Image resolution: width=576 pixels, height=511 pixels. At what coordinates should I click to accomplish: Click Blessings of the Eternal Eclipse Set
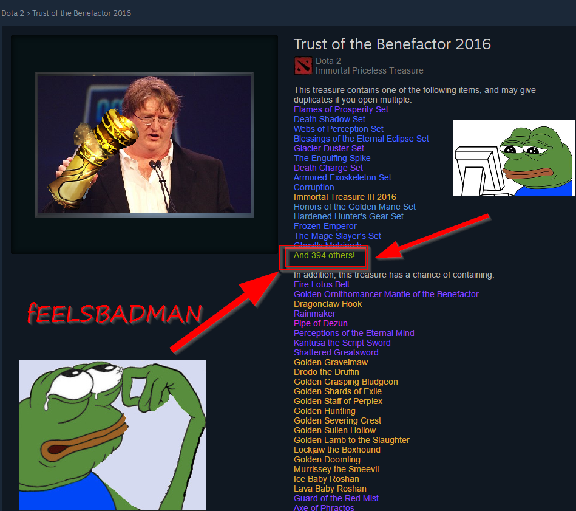pyautogui.click(x=362, y=139)
